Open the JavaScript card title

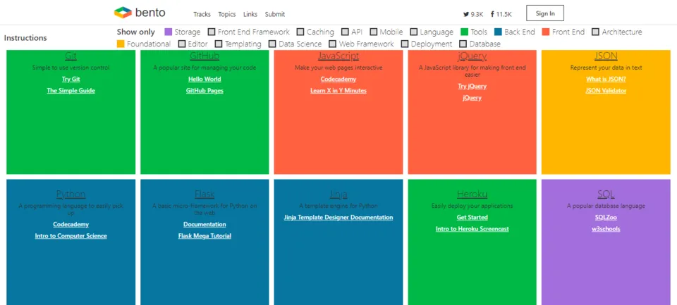338,56
